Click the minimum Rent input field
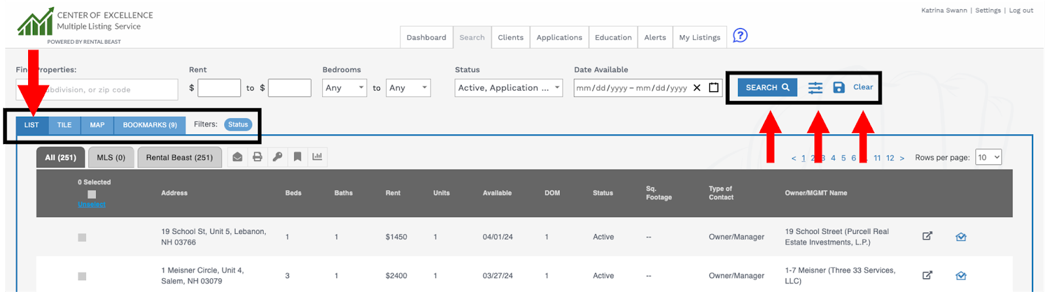This screenshot has height=292, width=1045. (x=219, y=87)
